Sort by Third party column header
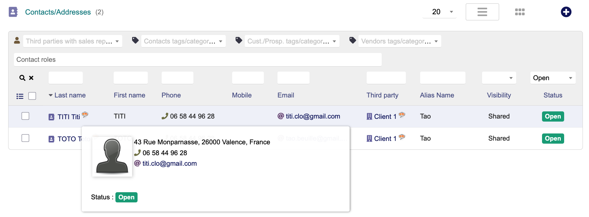589x217 pixels. click(x=382, y=95)
